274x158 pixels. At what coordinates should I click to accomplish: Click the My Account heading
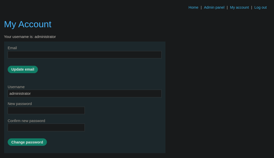coord(28,24)
